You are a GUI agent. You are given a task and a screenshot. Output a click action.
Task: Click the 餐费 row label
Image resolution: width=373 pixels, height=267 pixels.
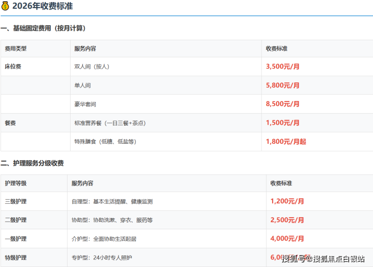pos(10,123)
